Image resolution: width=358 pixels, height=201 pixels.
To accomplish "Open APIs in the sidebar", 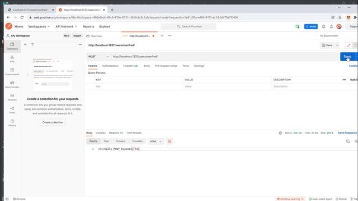I will click(x=12, y=59).
